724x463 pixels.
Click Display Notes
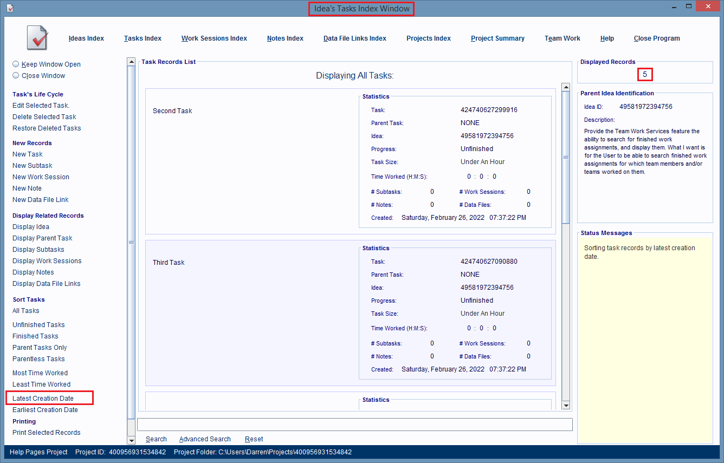(x=33, y=272)
